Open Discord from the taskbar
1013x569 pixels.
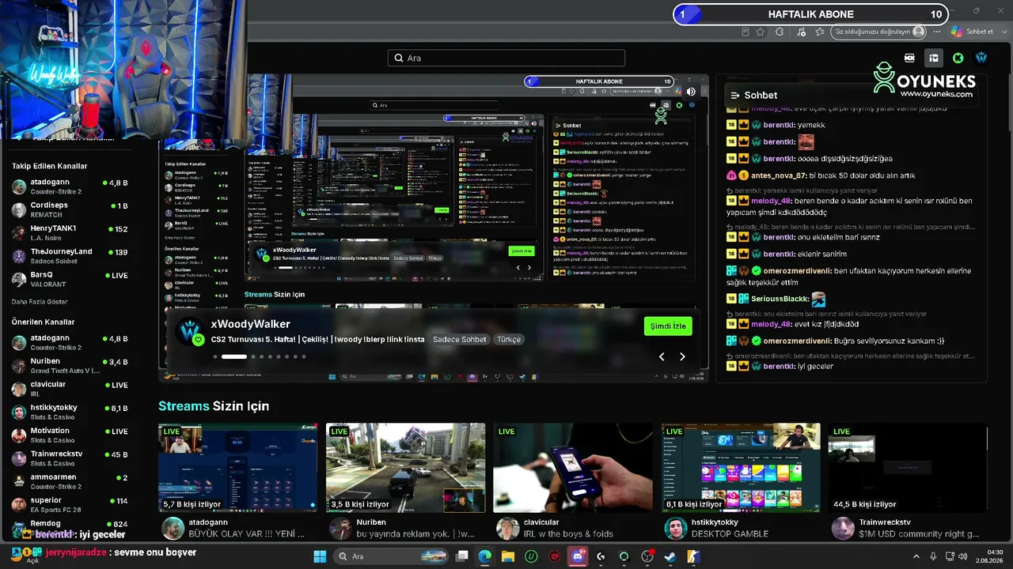[578, 556]
